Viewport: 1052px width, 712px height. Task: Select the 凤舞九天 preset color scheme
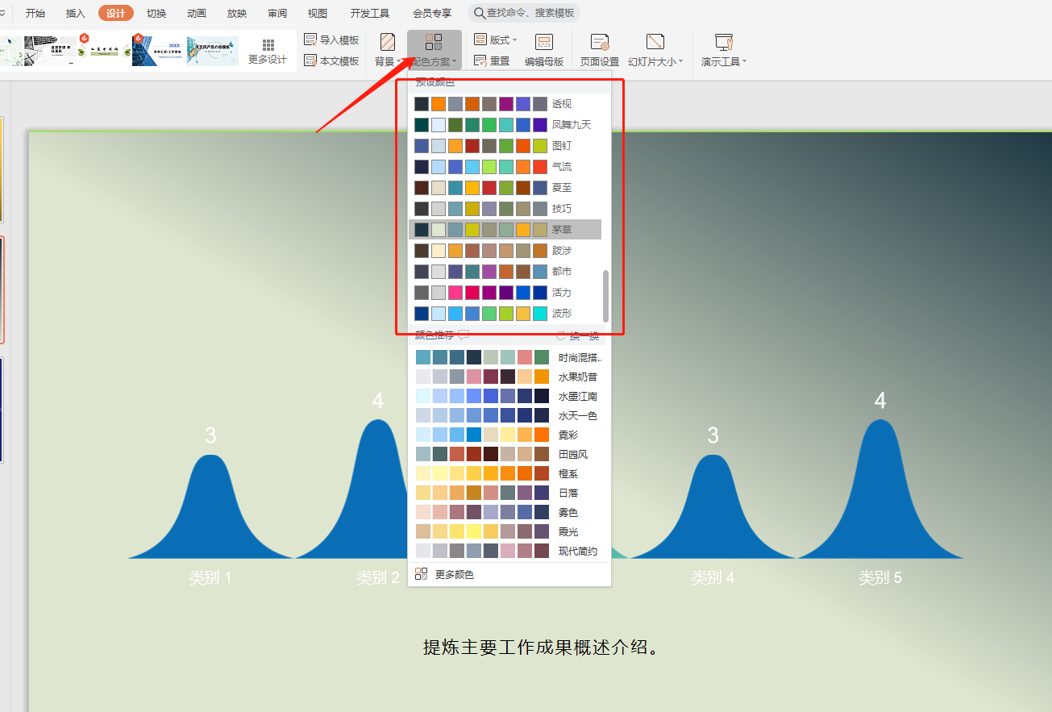pyautogui.click(x=572, y=125)
